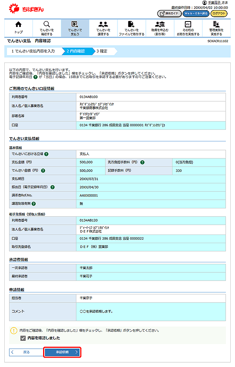Click help icon beside でんさいにおける立場
Screen dimensions: 235x367
47,154
